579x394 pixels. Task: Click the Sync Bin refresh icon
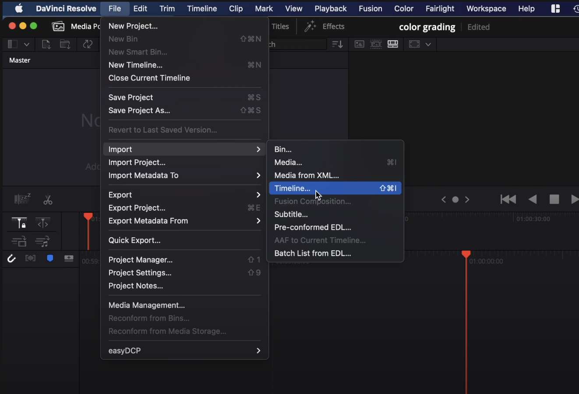[x=88, y=44]
